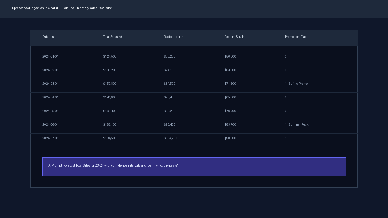The image size is (388, 218).
Task: Click the Region_North column header
Action: pyautogui.click(x=173, y=37)
